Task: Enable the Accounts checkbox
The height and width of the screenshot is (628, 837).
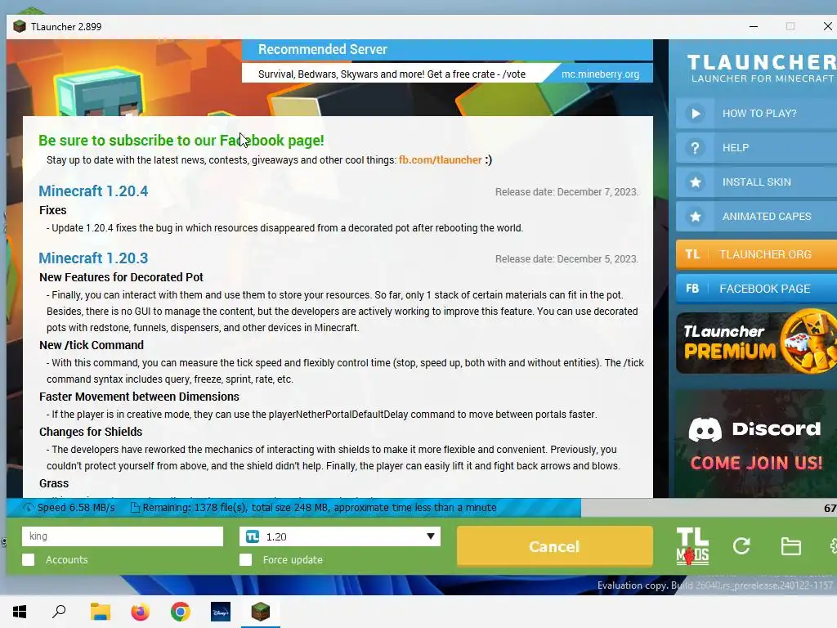Action: 29,559
